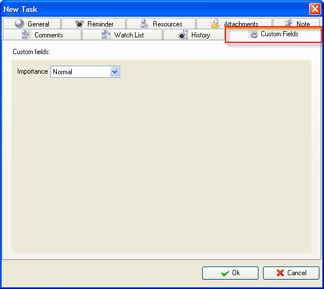This screenshot has height=289, width=324.
Task: Click the sphere icon on General tab
Action: [x=20, y=24]
